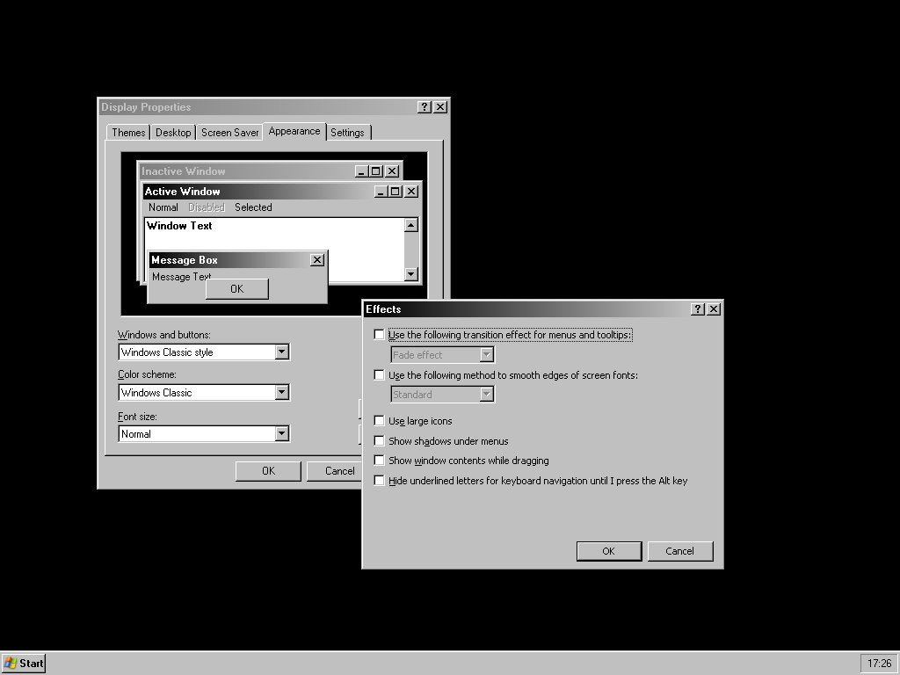Click the Window Text preview area
The width and height of the screenshot is (900, 675).
coord(274,250)
